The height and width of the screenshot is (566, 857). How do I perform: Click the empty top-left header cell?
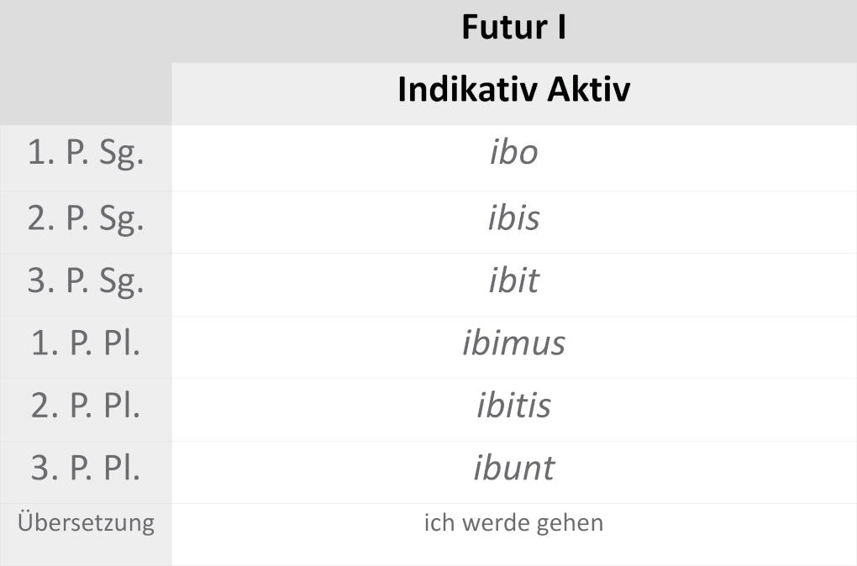pos(86,63)
